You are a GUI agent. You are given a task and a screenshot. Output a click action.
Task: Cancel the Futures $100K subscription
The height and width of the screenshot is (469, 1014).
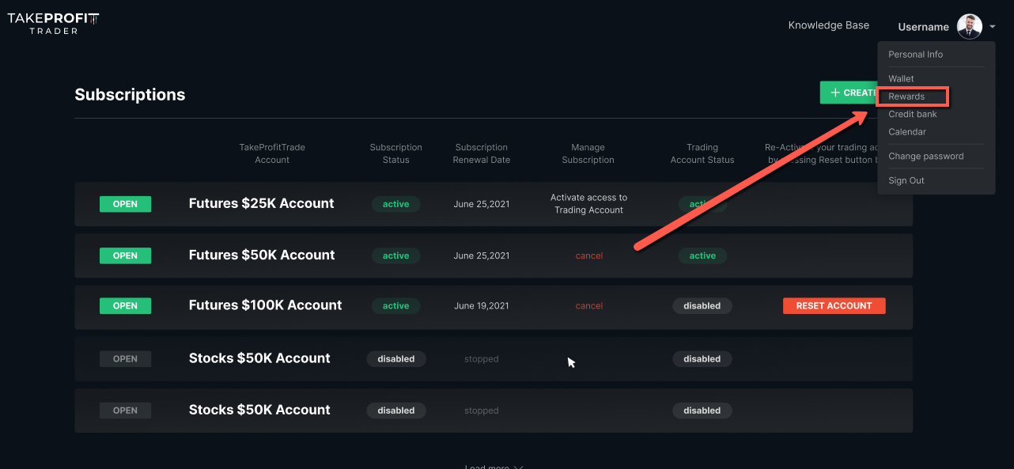[588, 306]
